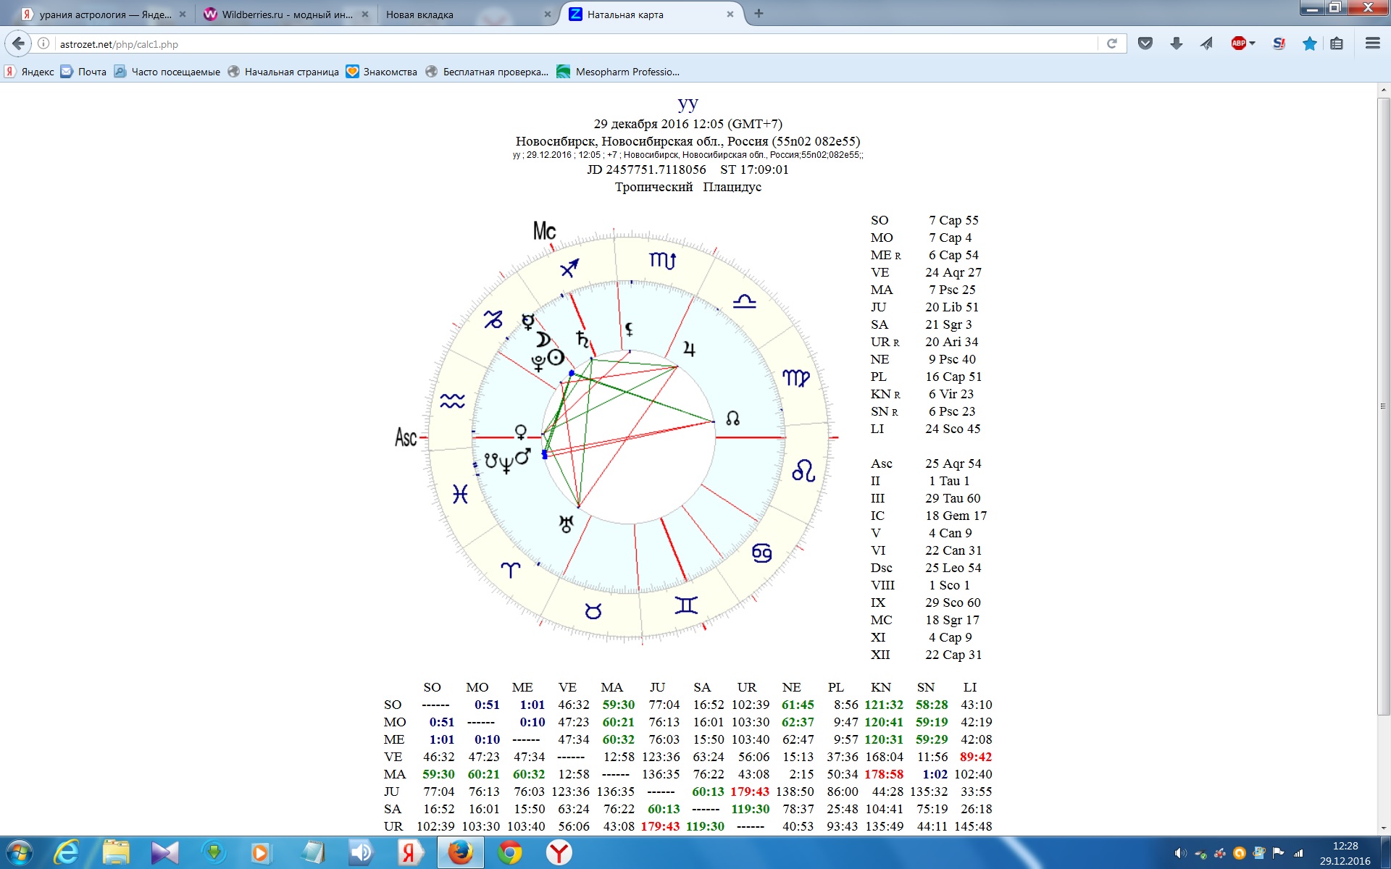This screenshot has width=1391, height=869.
Task: Close the Натальная карта tab
Action: (x=730, y=14)
